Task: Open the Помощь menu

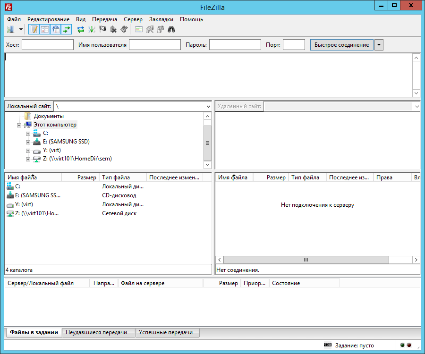Action: (191, 19)
